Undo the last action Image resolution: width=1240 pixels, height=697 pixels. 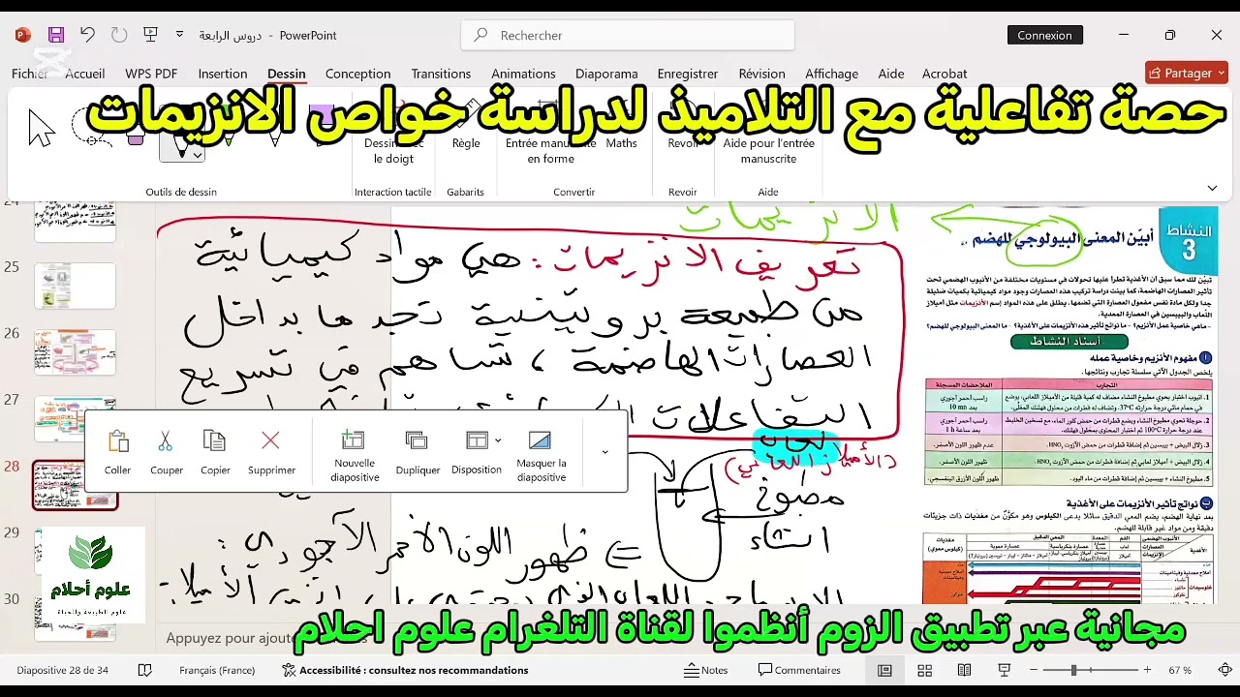[x=88, y=35]
